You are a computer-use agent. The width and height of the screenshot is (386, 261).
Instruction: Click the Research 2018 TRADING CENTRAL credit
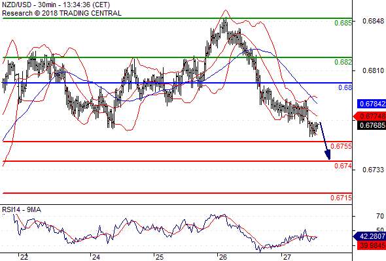[61, 13]
